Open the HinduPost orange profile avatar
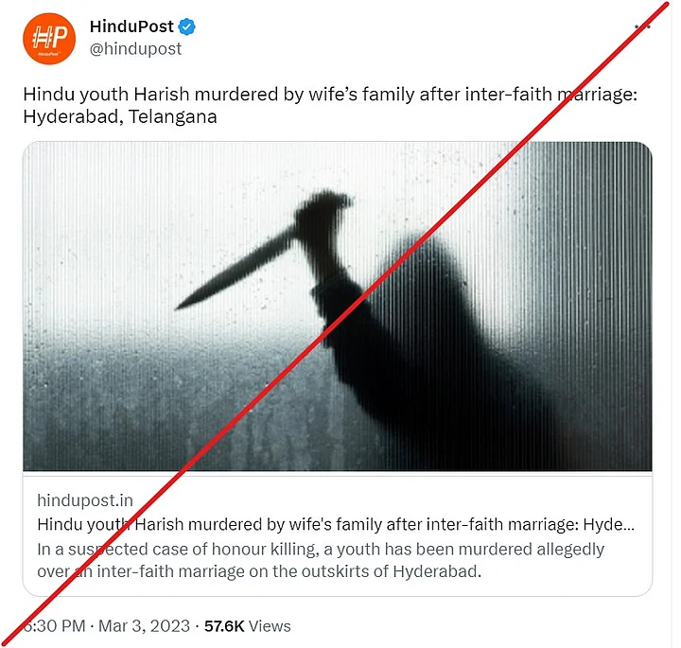Screen dimensions: 681x648 [x=49, y=39]
